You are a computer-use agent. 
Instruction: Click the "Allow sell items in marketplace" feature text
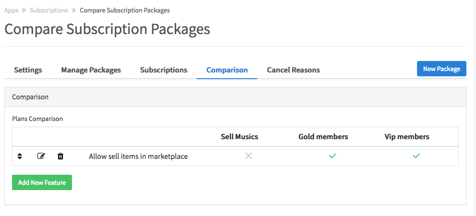[138, 156]
